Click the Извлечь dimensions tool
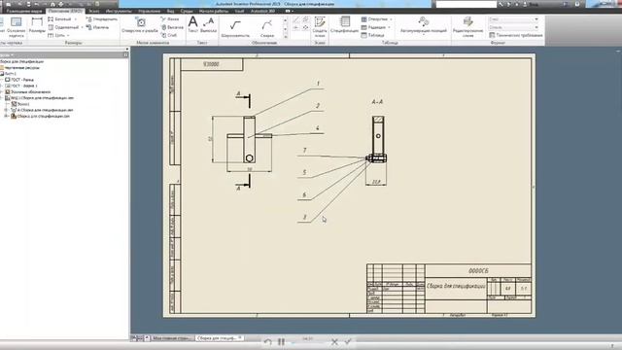 coord(97,27)
